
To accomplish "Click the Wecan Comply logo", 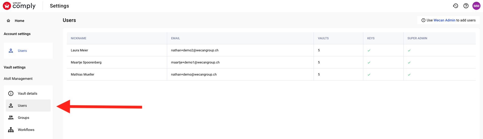I will pyautogui.click(x=19, y=6).
